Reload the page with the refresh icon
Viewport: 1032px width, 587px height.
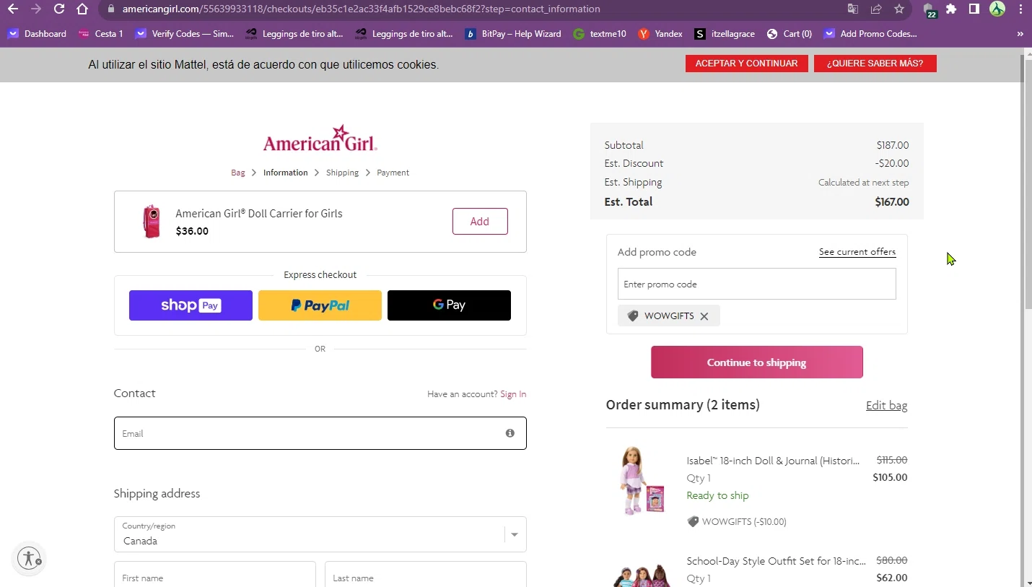pyautogui.click(x=59, y=9)
